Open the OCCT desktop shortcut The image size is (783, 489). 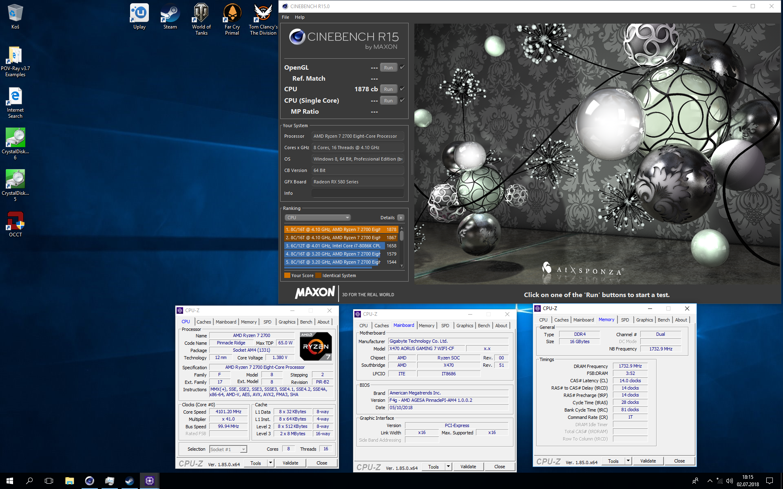click(x=15, y=224)
